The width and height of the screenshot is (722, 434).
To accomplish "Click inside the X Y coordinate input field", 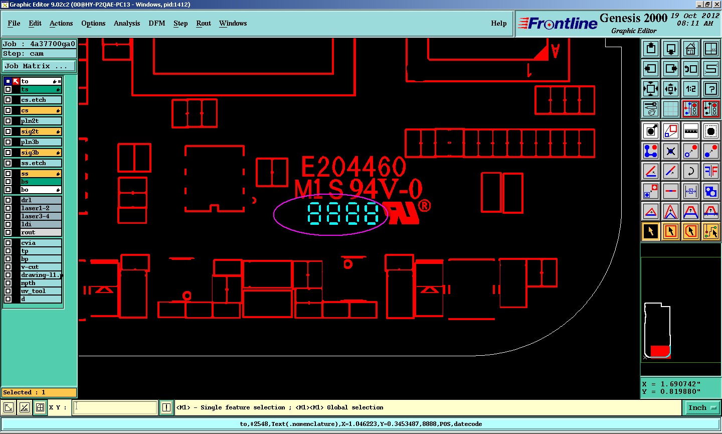I will pos(115,407).
